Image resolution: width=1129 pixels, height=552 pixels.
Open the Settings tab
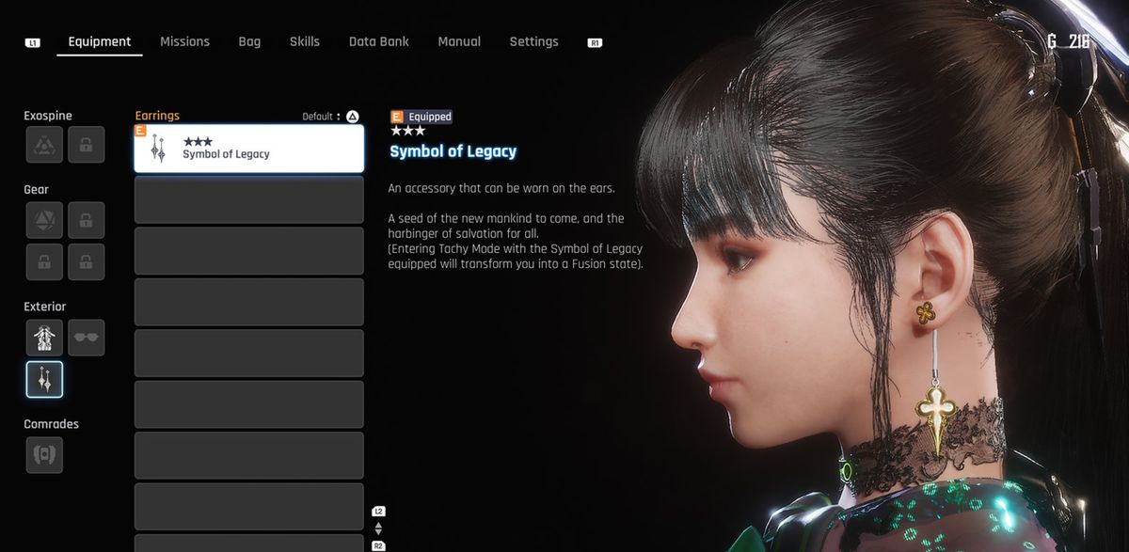pos(533,41)
